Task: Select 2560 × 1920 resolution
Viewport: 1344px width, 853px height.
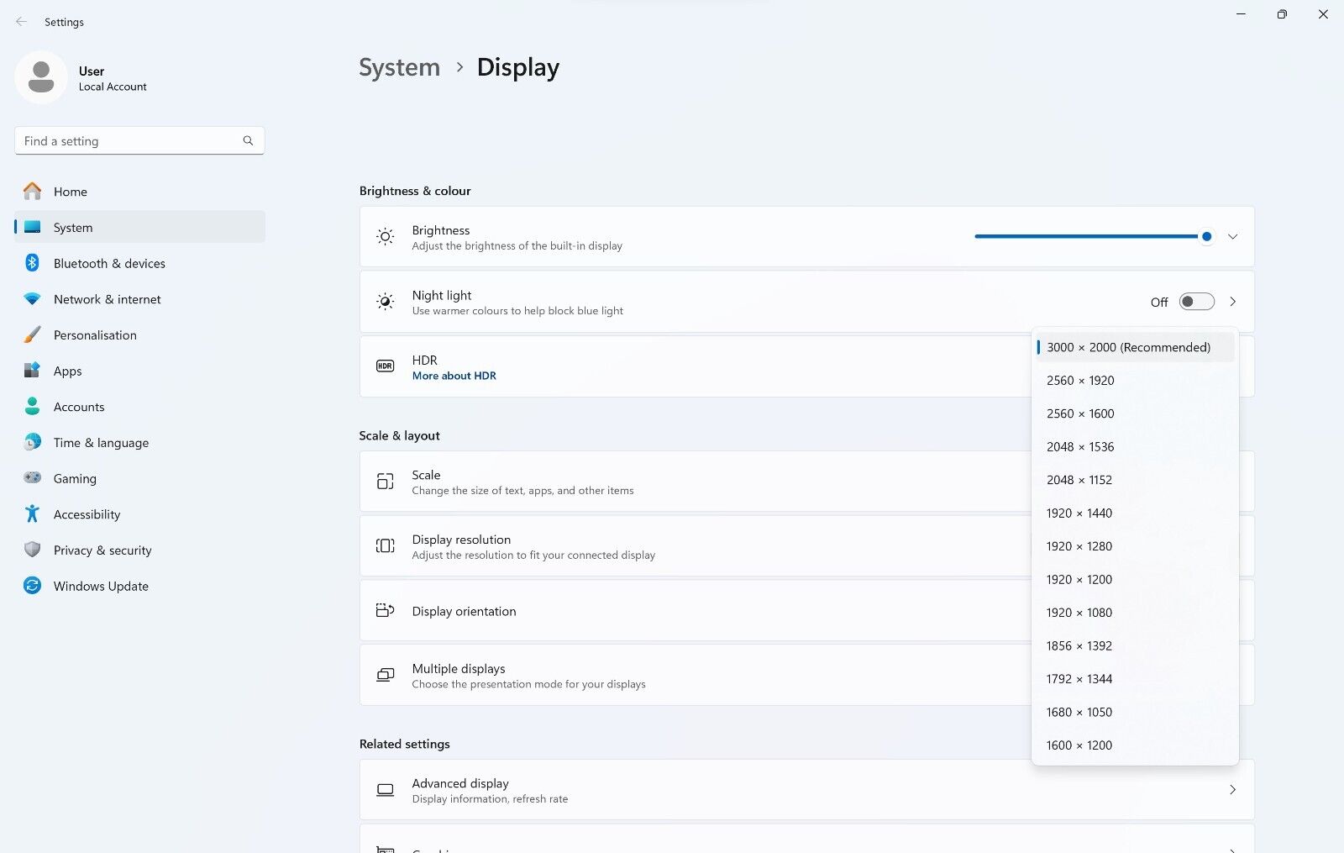Action: coord(1135,381)
